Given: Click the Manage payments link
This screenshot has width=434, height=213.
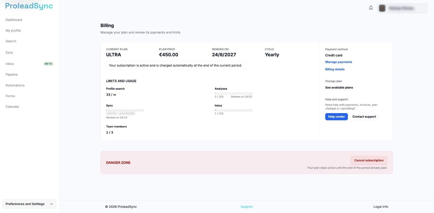Looking at the screenshot, I should tap(339, 62).
